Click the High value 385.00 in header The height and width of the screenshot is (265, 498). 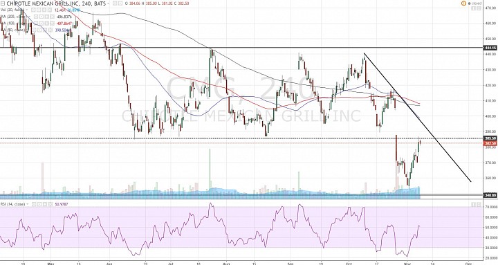click(151, 3)
